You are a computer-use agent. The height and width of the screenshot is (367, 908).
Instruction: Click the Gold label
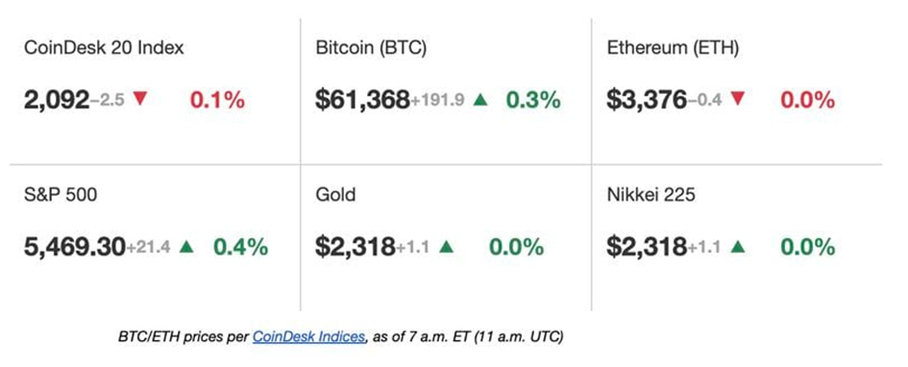click(x=336, y=195)
